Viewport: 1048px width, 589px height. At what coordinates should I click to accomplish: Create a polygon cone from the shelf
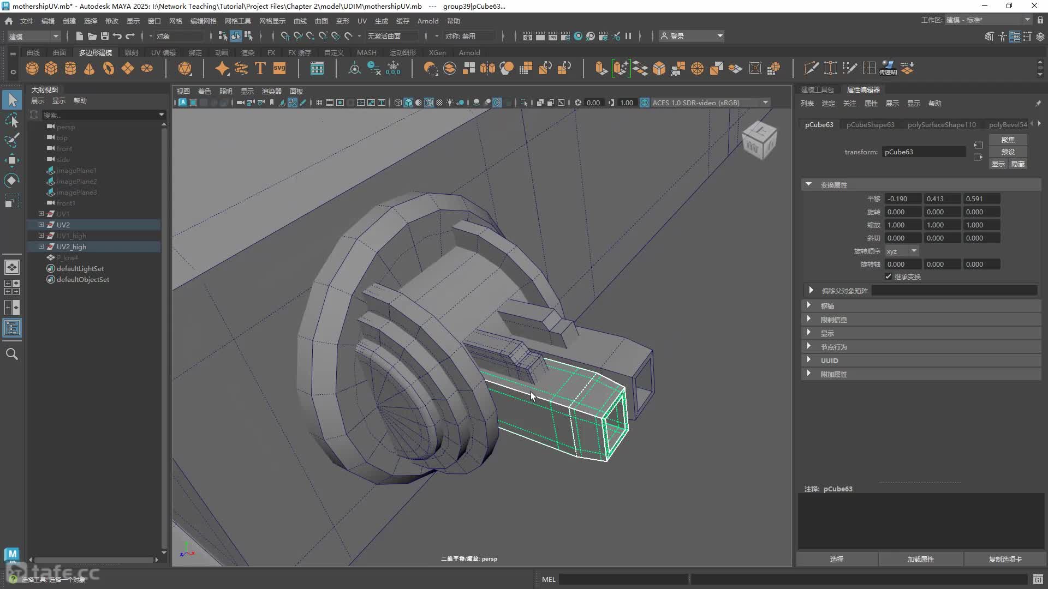(x=89, y=69)
